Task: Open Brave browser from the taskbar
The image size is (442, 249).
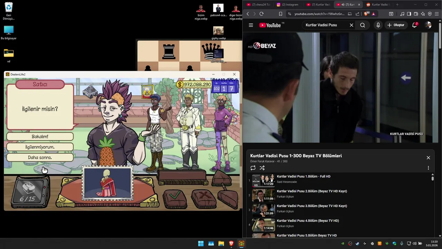Action: 231,243
